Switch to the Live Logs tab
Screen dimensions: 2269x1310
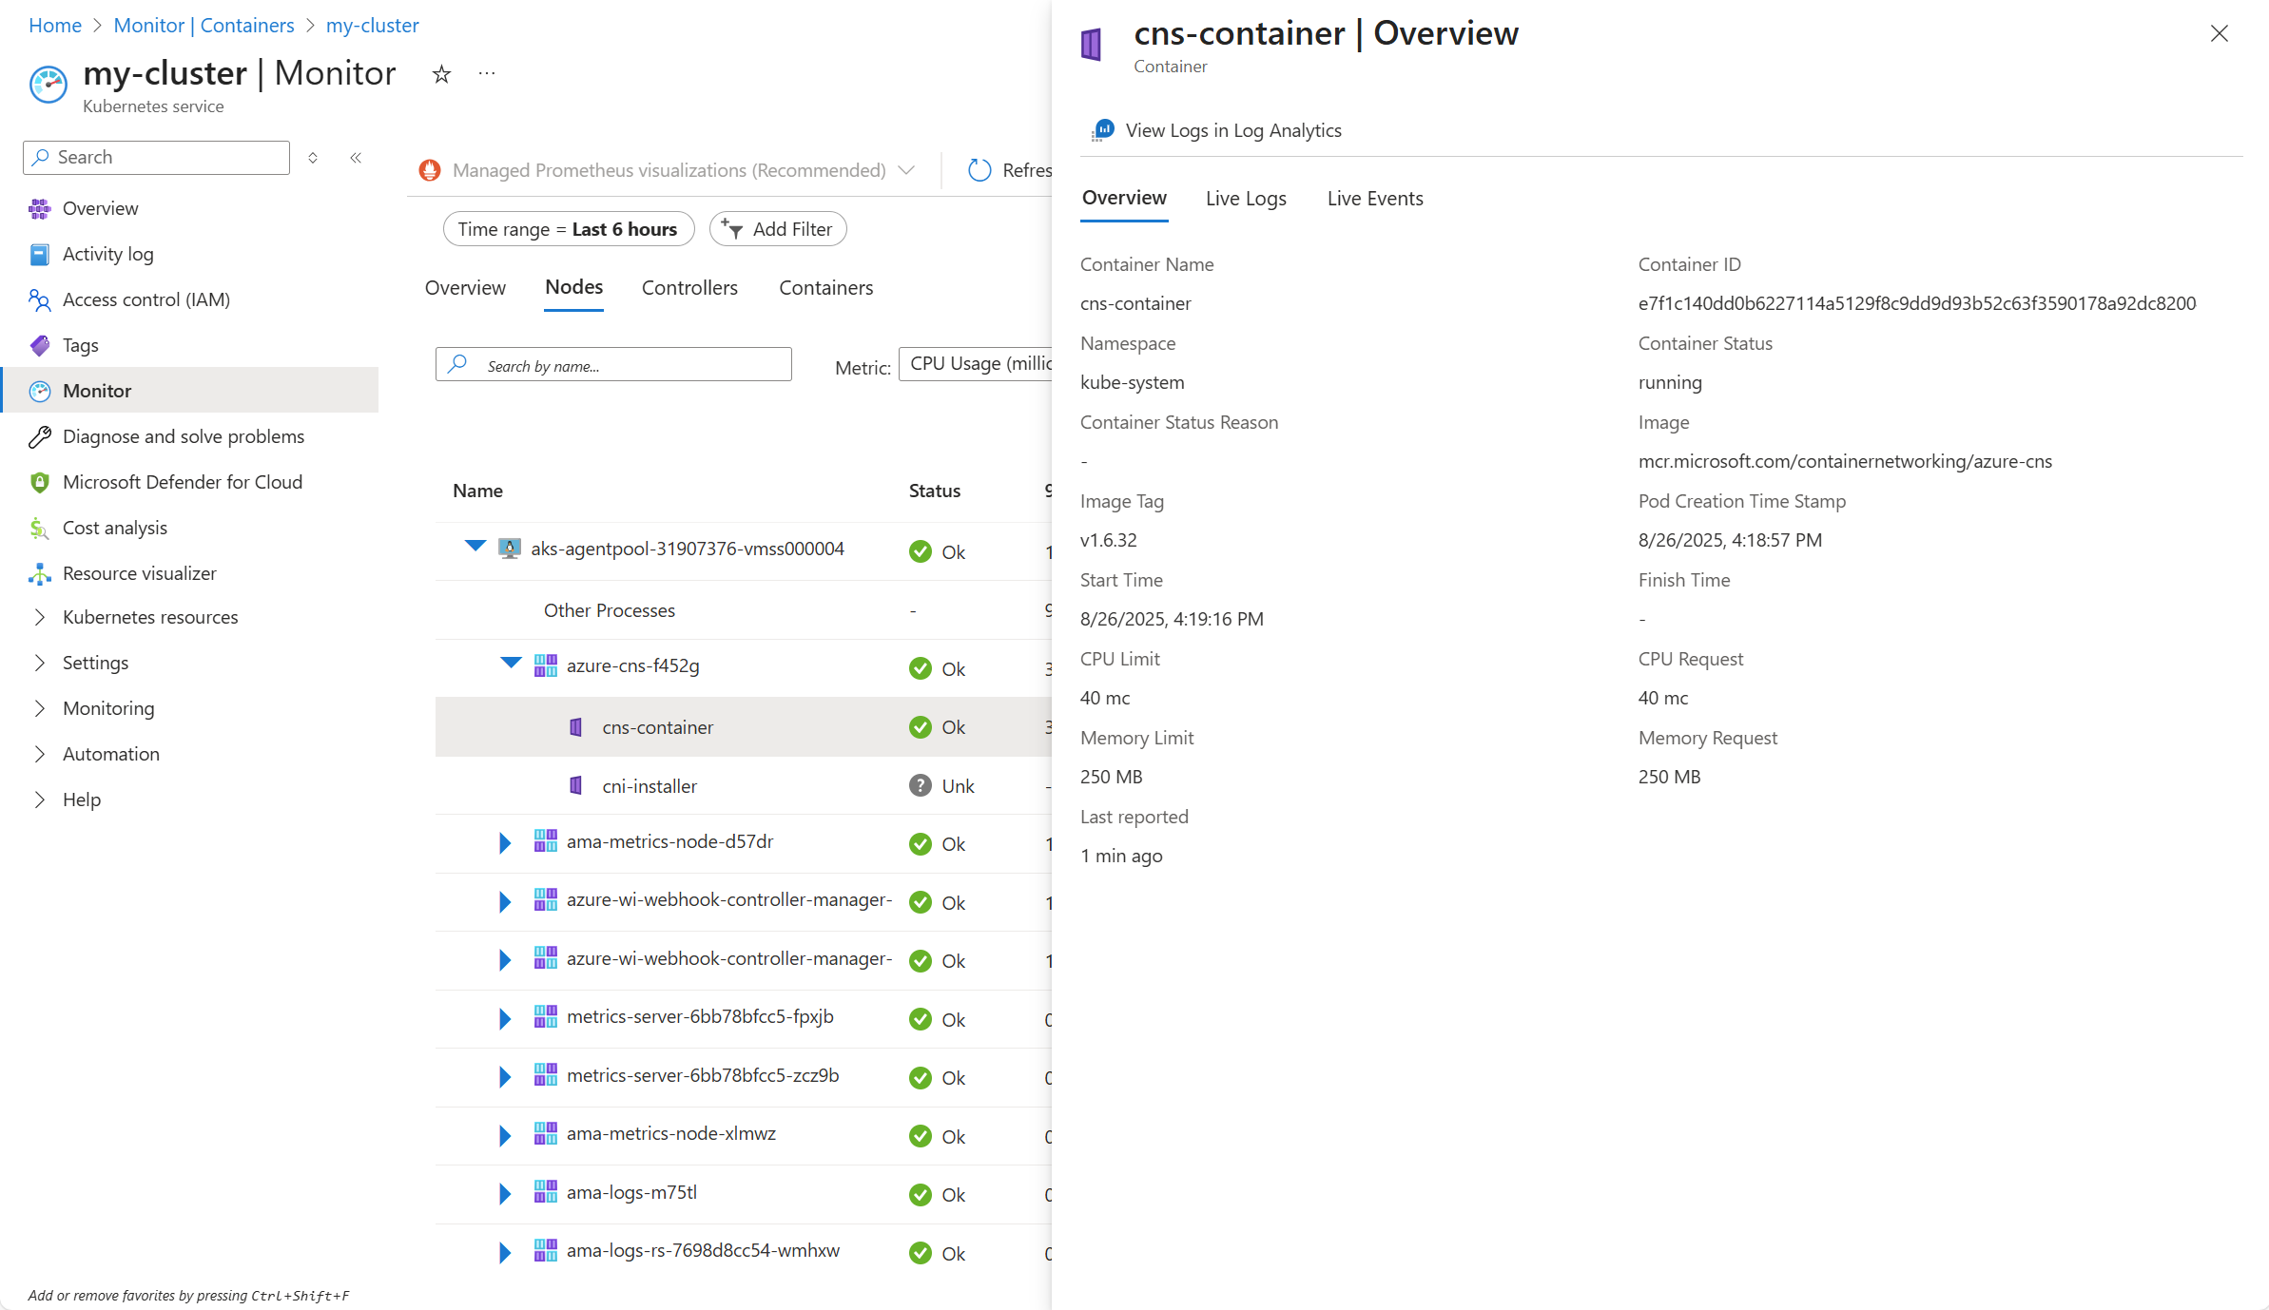tap(1245, 199)
